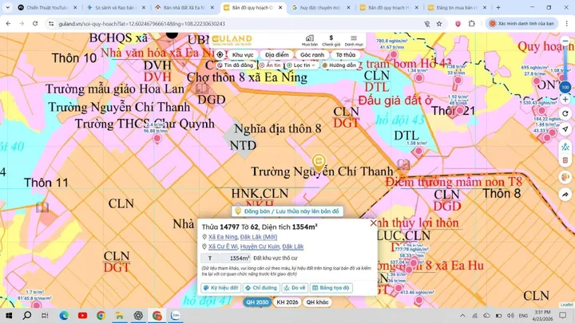Click the map refresh rotate icon
This screenshot has width=575, height=323.
(x=565, y=114)
